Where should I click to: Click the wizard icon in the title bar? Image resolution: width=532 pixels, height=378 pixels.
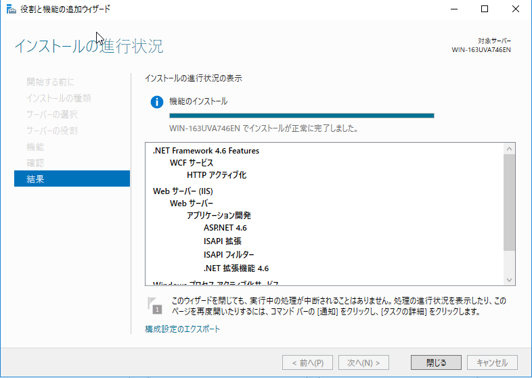pyautogui.click(x=7, y=9)
